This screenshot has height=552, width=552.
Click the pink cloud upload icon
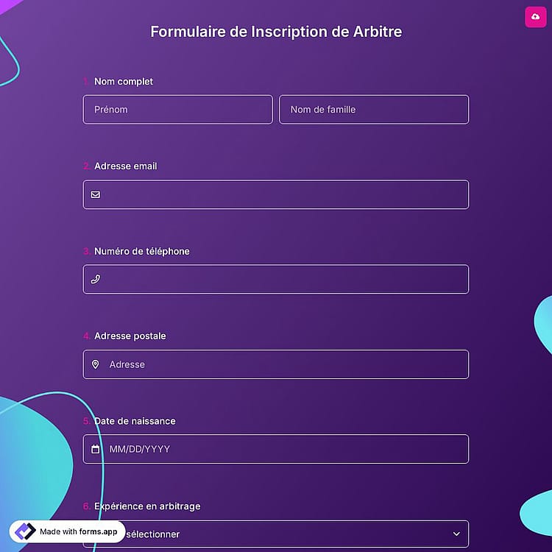coord(535,16)
